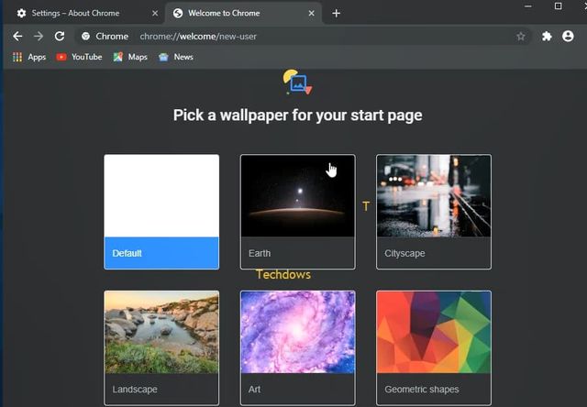Pick the Cityscape wallpaper
The image size is (587, 407).
coord(433,212)
